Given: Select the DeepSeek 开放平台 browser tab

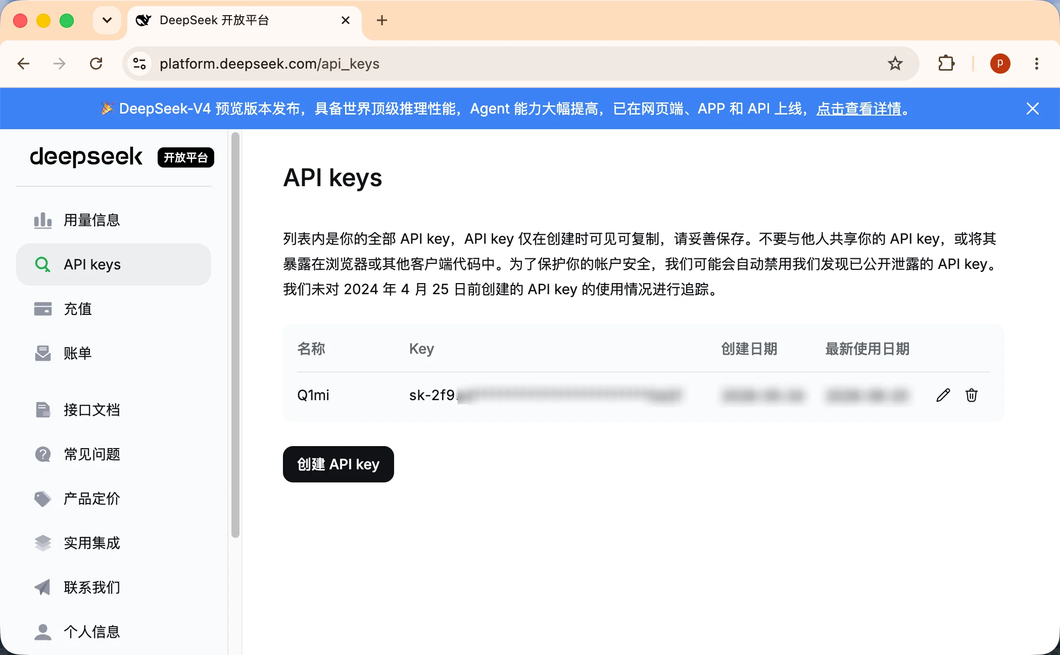Looking at the screenshot, I should (x=245, y=20).
